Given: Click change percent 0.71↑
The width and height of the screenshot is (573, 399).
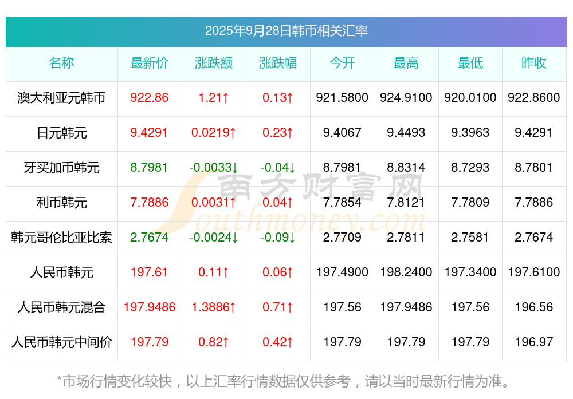Looking at the screenshot, I should pos(278,307).
